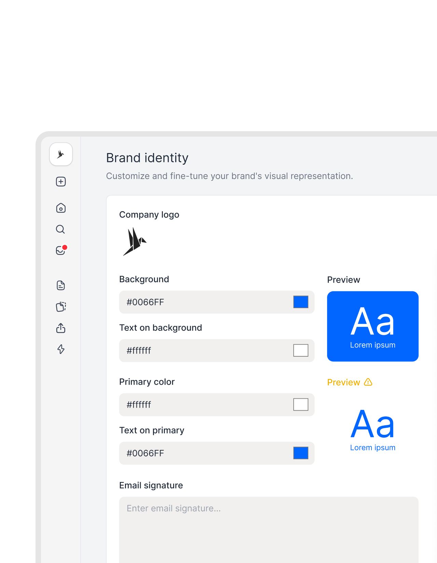
Task: Open inbox icon with red notification dot
Action: click(61, 250)
